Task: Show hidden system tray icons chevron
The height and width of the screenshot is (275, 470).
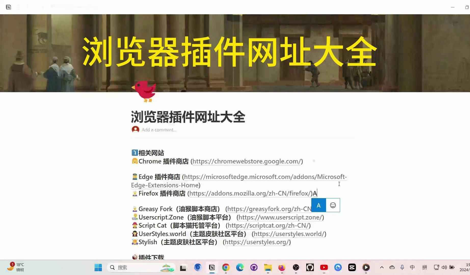Action: point(382,267)
